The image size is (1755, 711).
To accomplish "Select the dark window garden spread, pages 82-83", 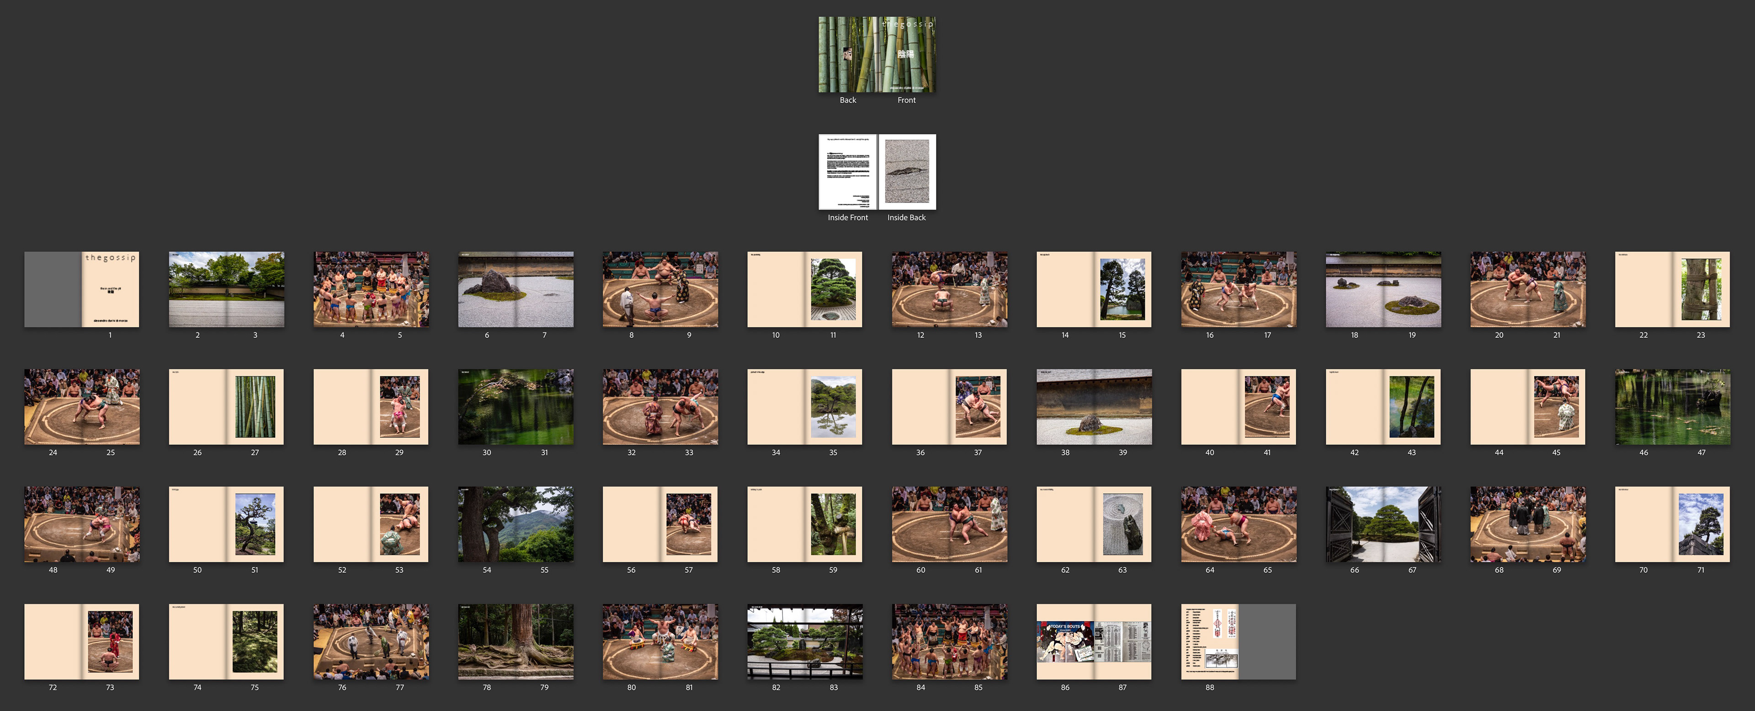I will pos(804,642).
